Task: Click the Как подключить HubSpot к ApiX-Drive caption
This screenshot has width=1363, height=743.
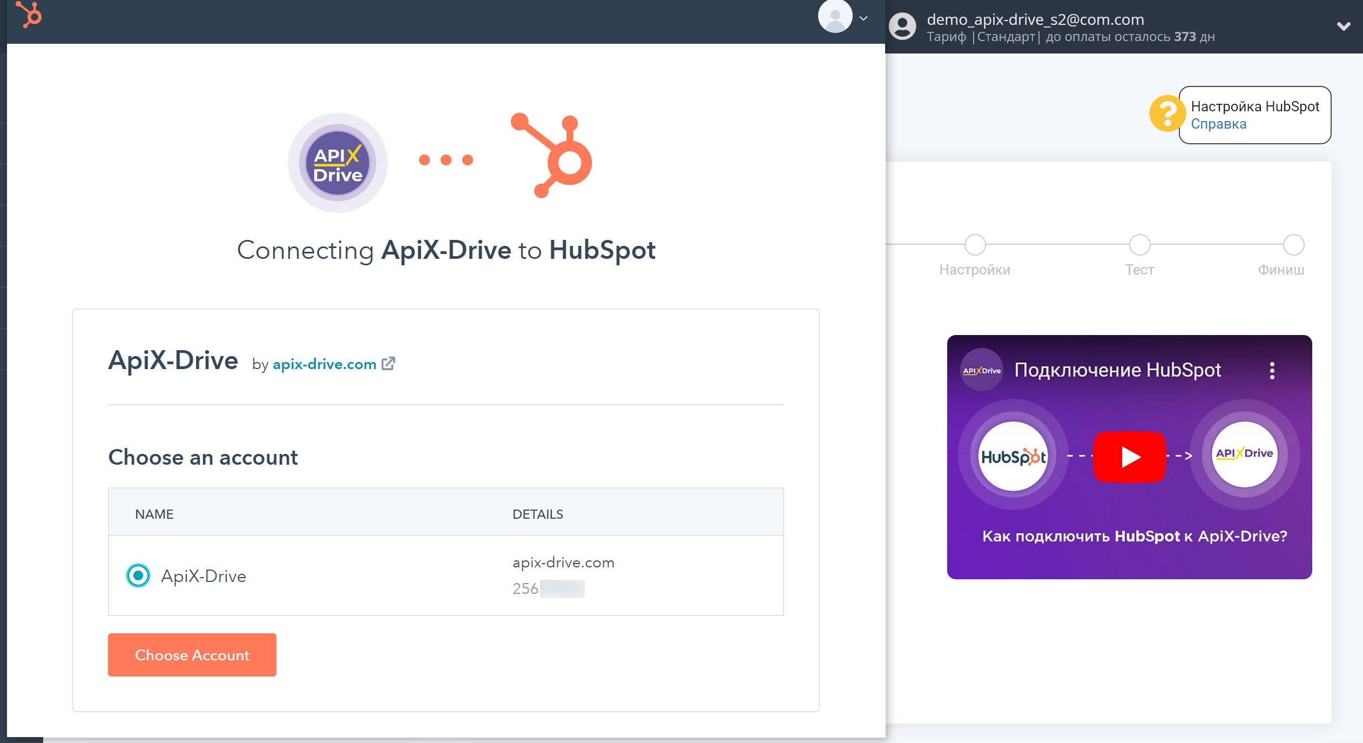Action: tap(1135, 536)
